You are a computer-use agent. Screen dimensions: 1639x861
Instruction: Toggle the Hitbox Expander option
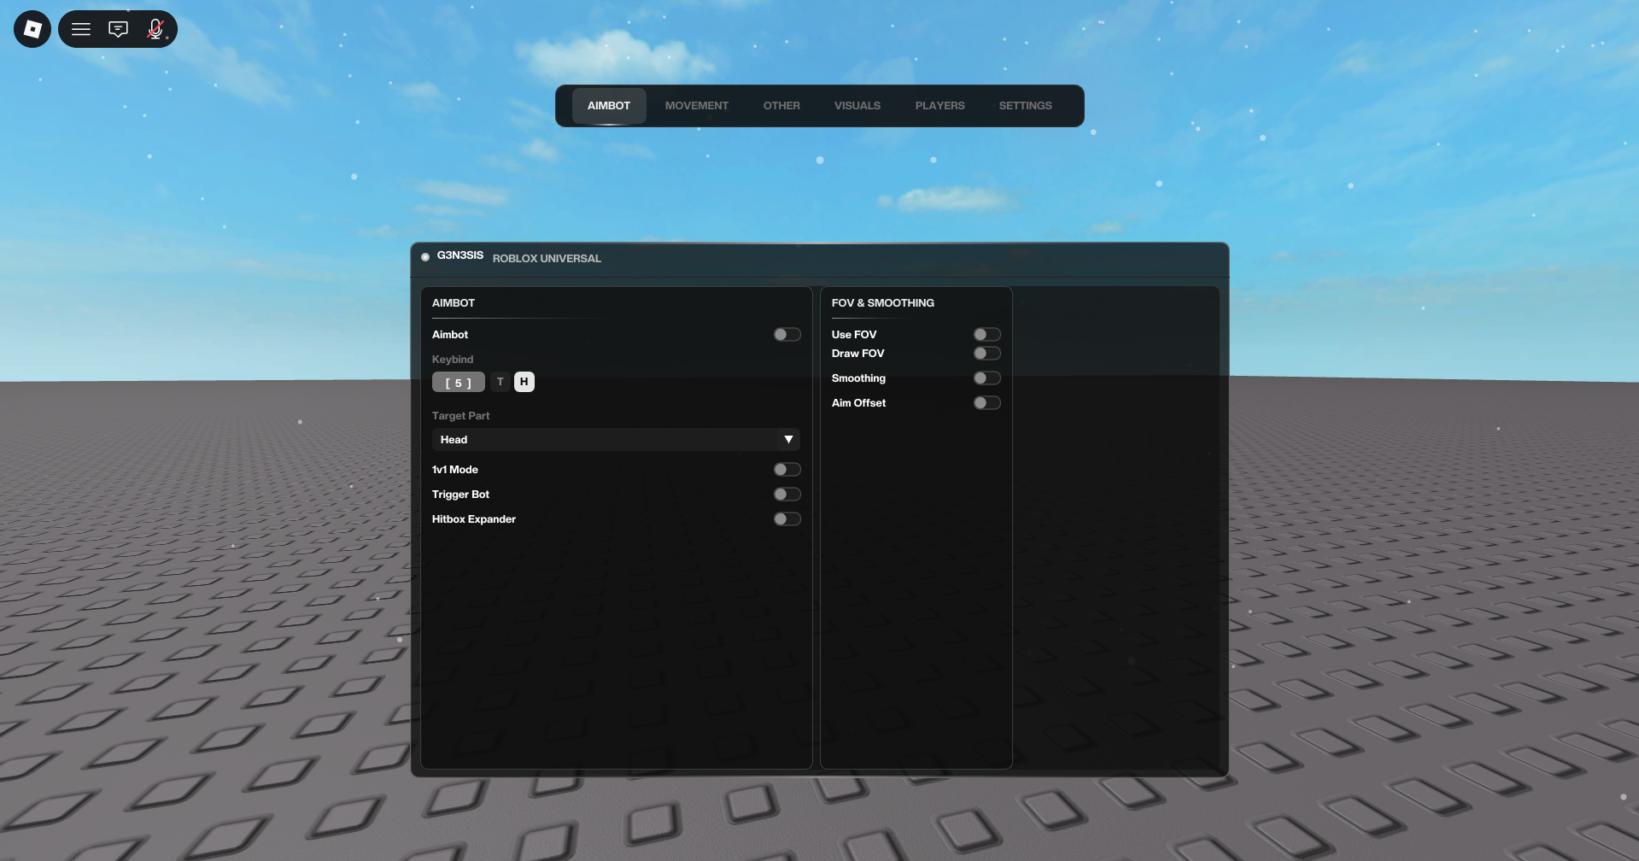click(x=786, y=518)
